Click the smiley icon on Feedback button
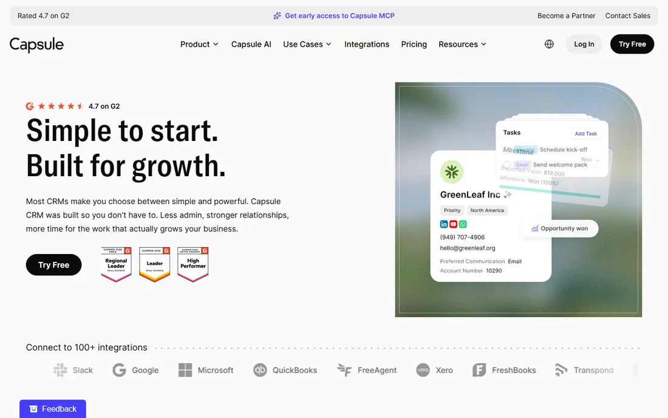The height and width of the screenshot is (418, 668). click(x=33, y=409)
